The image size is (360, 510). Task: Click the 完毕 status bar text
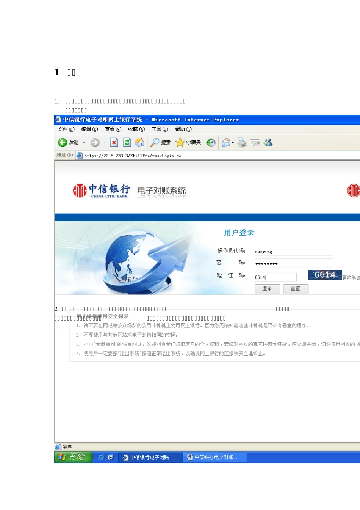67,447
